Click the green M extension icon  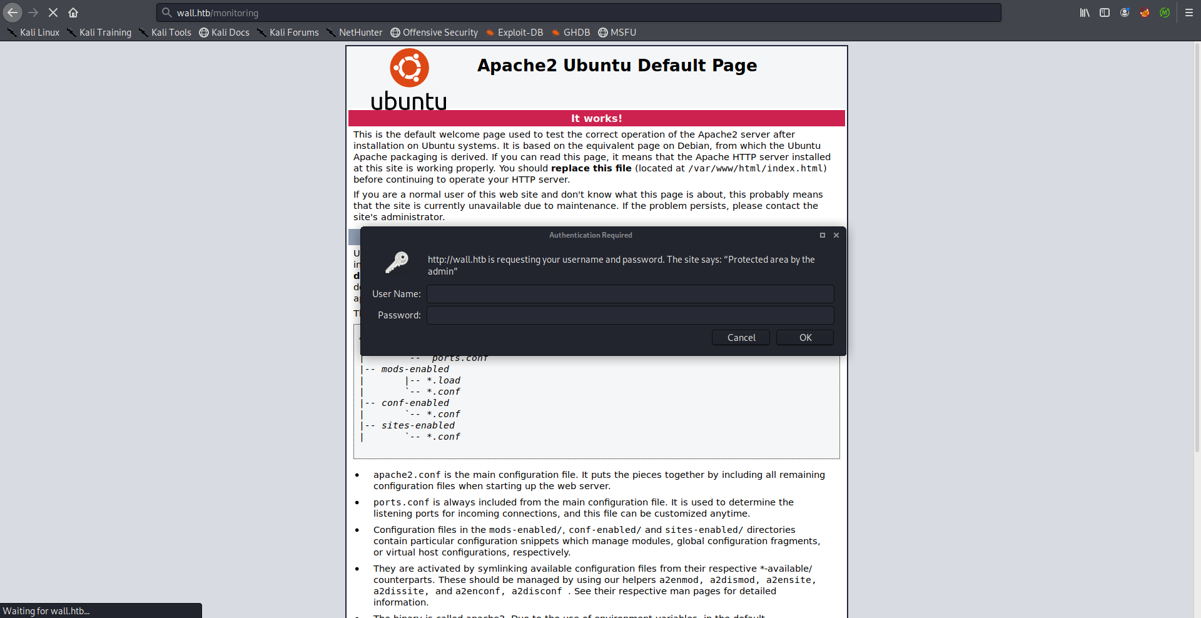tap(1165, 13)
